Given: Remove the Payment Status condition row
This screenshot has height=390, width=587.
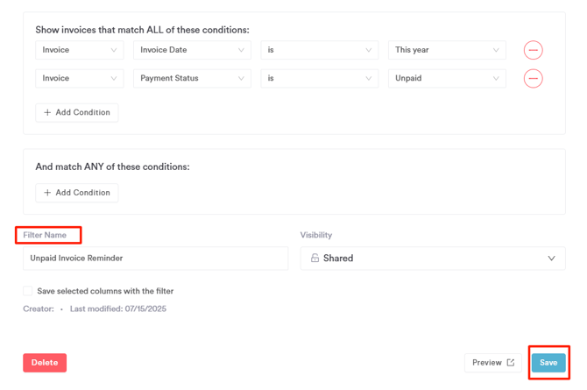Looking at the screenshot, I should coord(533,78).
